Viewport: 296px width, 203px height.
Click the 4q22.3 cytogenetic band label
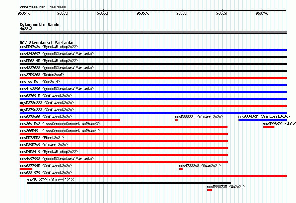26,29
